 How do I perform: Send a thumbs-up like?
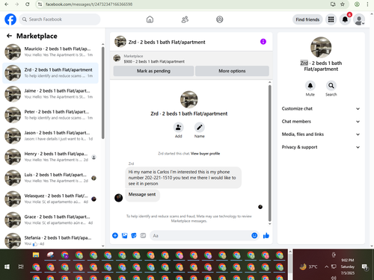(266, 235)
